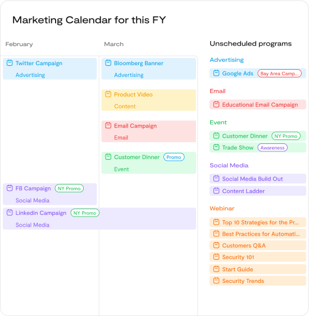Viewport: 309px width, 316px height.
Task: Select the Awareness tag on Trade Show
Action: [x=272, y=147]
